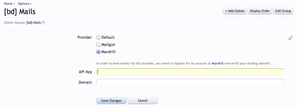This screenshot has width=297, height=108.
Task: Focus the API Key input field
Action: point(190,72)
